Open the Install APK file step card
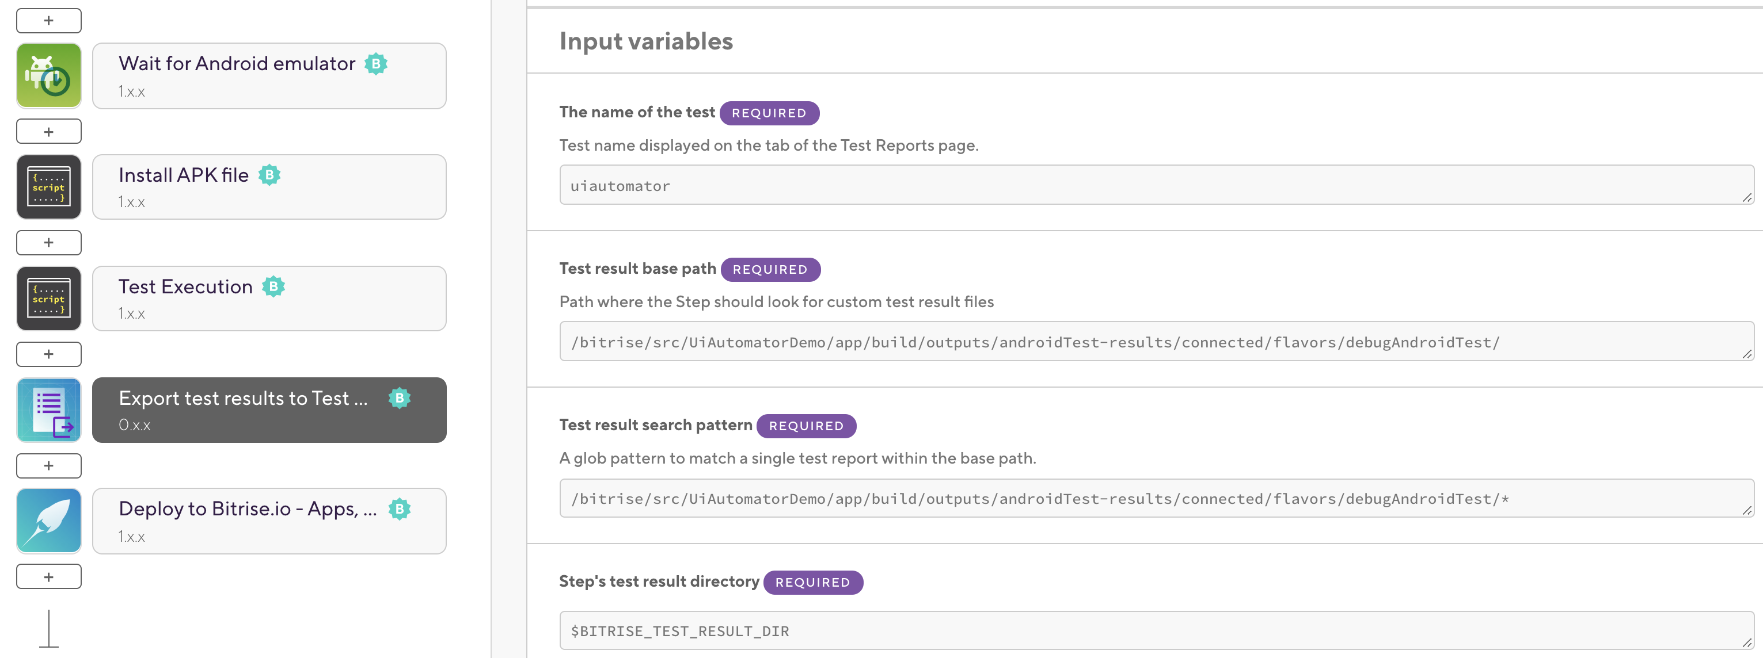The height and width of the screenshot is (658, 1763). point(268,187)
